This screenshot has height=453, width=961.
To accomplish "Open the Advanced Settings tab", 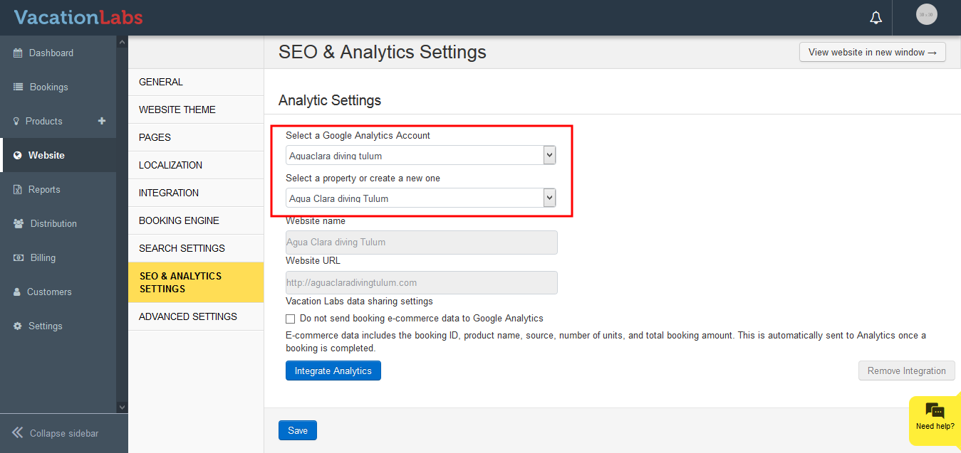I will pyautogui.click(x=187, y=316).
